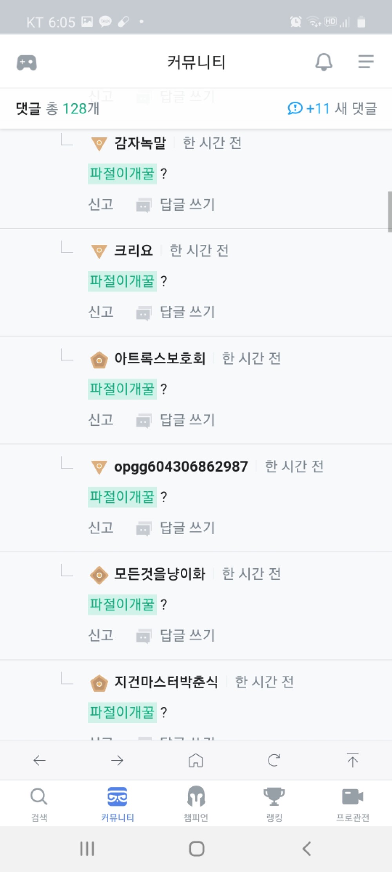Open notifications bell icon

(324, 62)
